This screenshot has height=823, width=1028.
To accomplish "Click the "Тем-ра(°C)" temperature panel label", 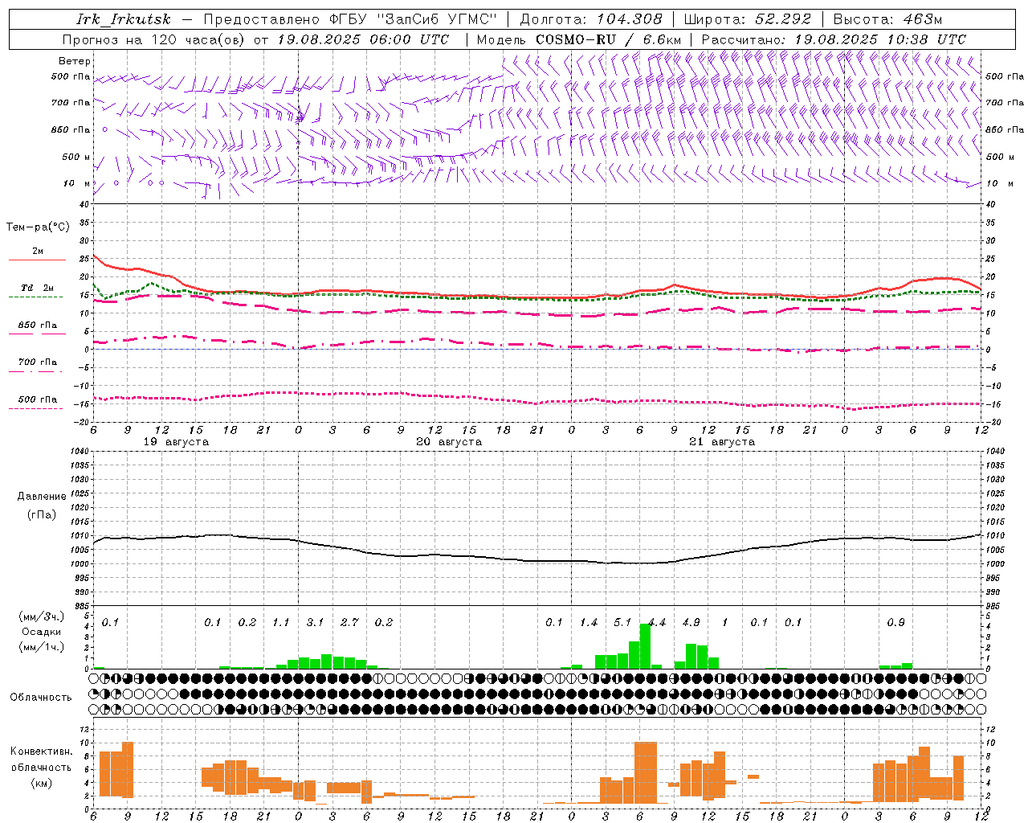I will click(x=38, y=227).
